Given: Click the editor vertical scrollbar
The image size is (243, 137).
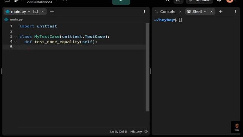Looking at the screenshot, I should point(147,67).
